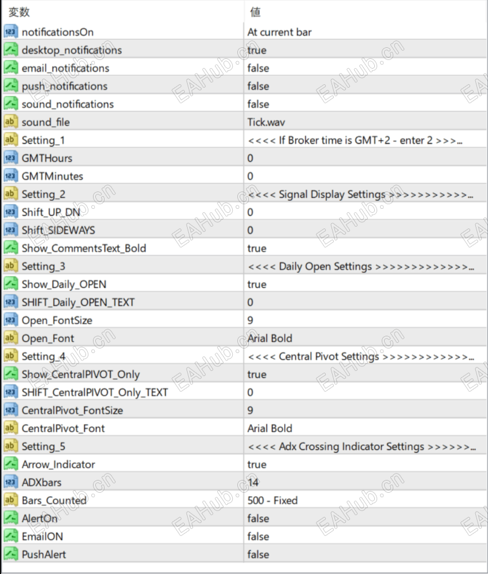The height and width of the screenshot is (574, 488).
Task: Click the boolean icon beside Show_Daily_OPEN
Action: click(10, 284)
